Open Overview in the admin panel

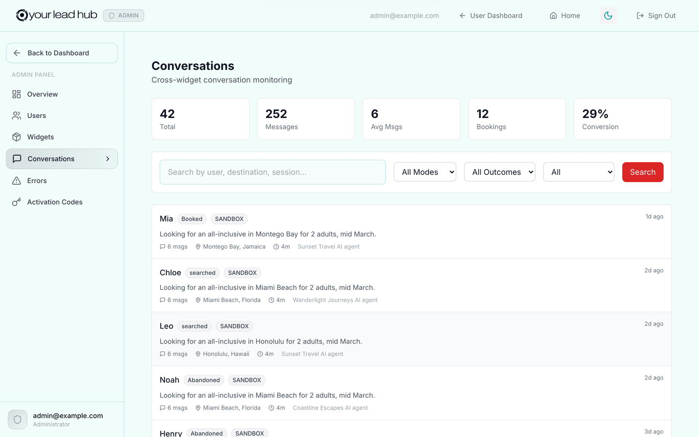pos(62,94)
